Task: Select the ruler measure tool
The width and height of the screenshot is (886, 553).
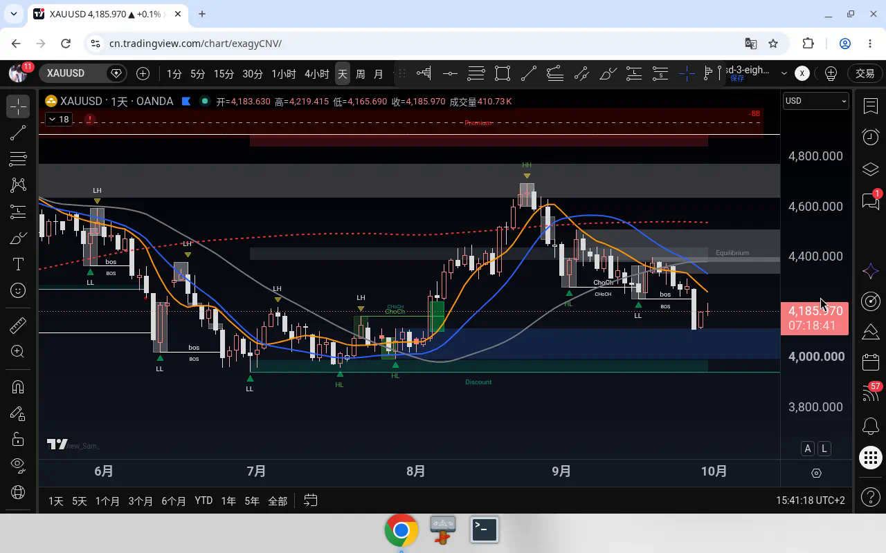Action: 18,325
